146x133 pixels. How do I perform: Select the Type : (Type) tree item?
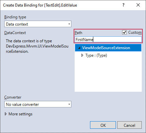96,55
